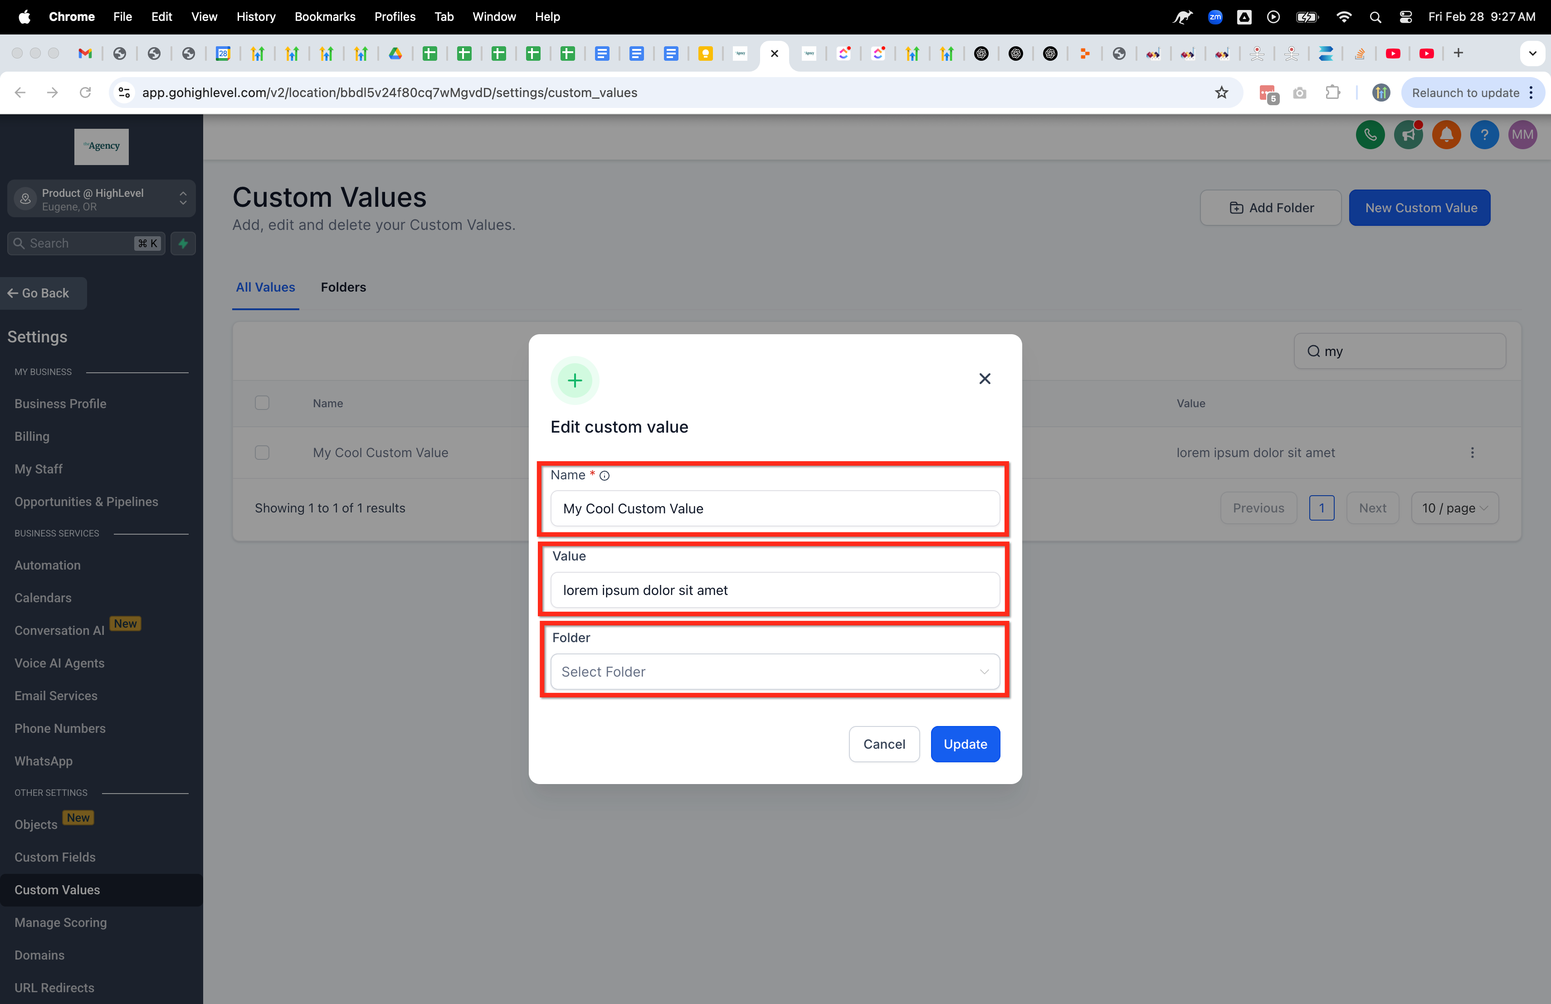Open the megaphone announcements icon
The height and width of the screenshot is (1004, 1551).
[1408, 135]
